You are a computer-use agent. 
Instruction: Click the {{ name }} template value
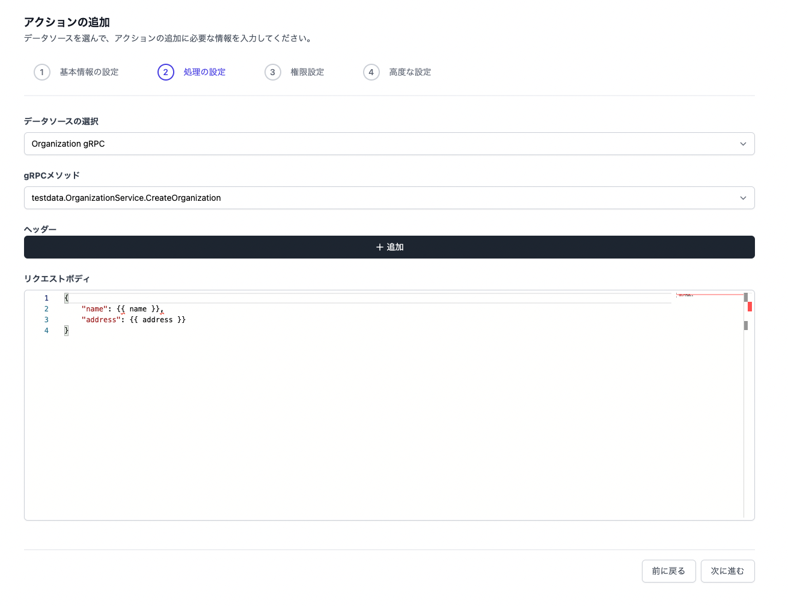click(x=138, y=309)
